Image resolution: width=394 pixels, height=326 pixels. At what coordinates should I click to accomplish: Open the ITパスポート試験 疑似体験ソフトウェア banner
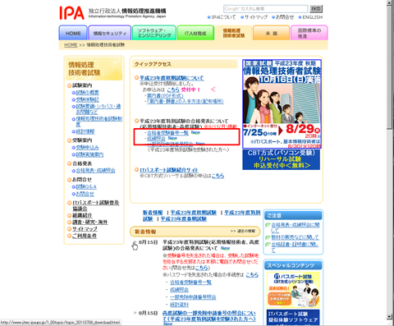pos(293,318)
